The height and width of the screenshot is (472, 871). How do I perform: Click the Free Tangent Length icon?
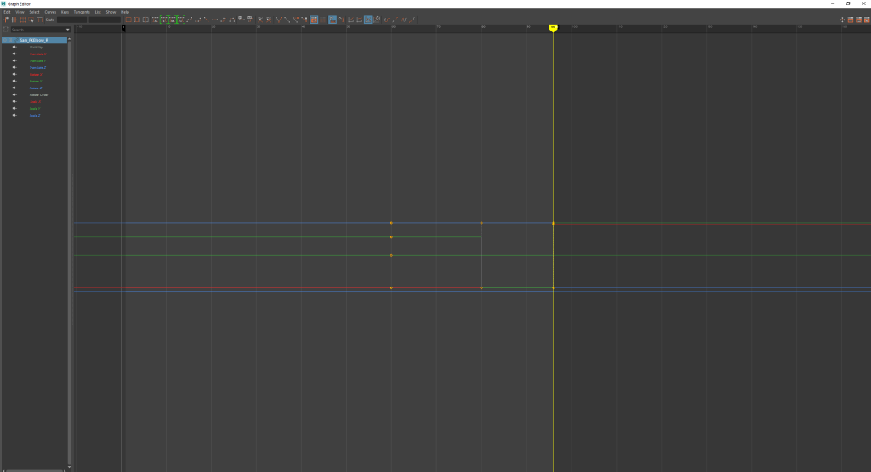pyautogui.click(x=296, y=20)
